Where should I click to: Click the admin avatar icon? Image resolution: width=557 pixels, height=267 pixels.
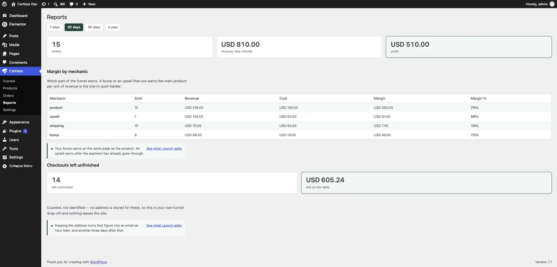tap(552, 4)
